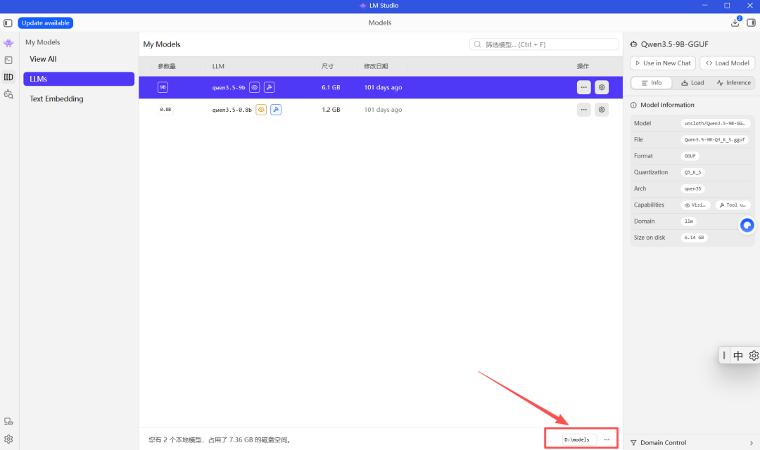Toggle the right sidebar panel icon
The height and width of the screenshot is (450, 760).
[752, 22]
